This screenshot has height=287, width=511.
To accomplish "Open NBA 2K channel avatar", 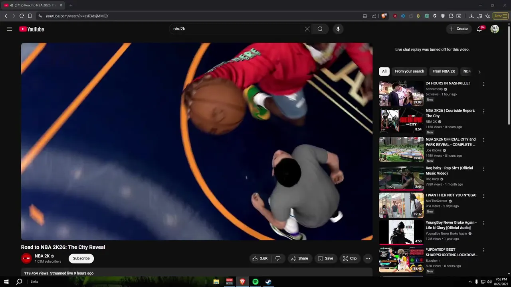I will tap(26, 258).
